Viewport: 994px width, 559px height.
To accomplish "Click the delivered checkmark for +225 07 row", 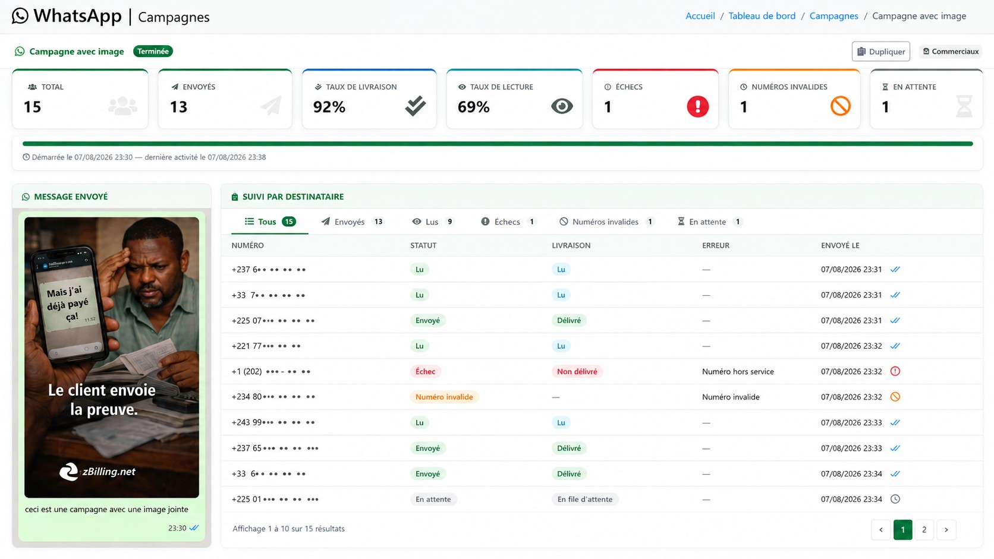I will coord(895,321).
